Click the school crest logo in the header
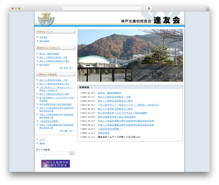The image size is (219, 185). pyautogui.click(x=46, y=19)
